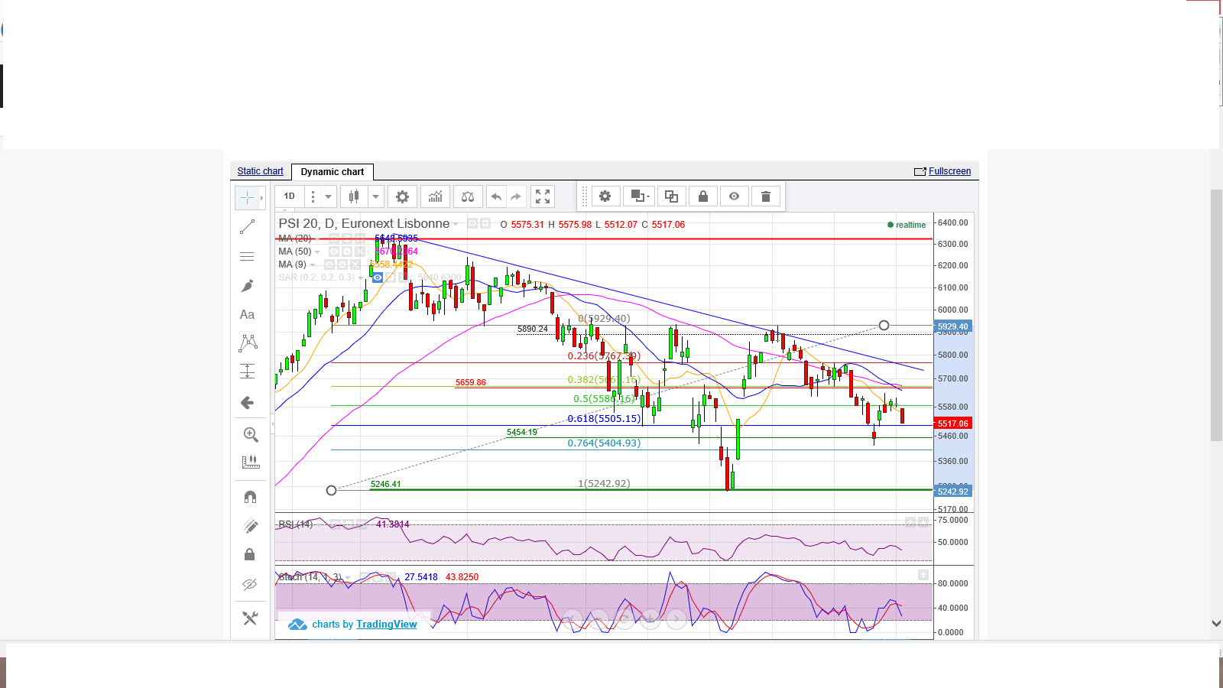Select the candlestick ruler measure tool
This screenshot has height=688, width=1223.
tap(250, 462)
